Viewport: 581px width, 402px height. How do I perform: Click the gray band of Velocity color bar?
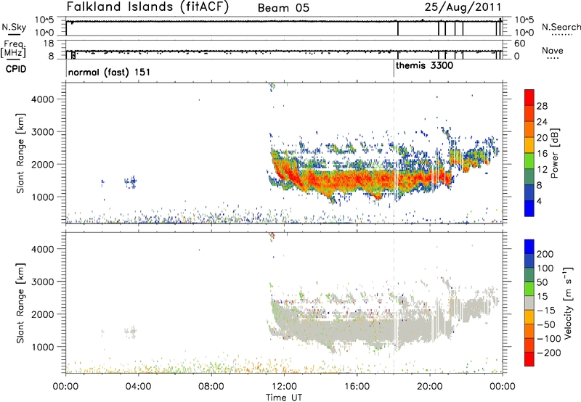[x=529, y=303]
